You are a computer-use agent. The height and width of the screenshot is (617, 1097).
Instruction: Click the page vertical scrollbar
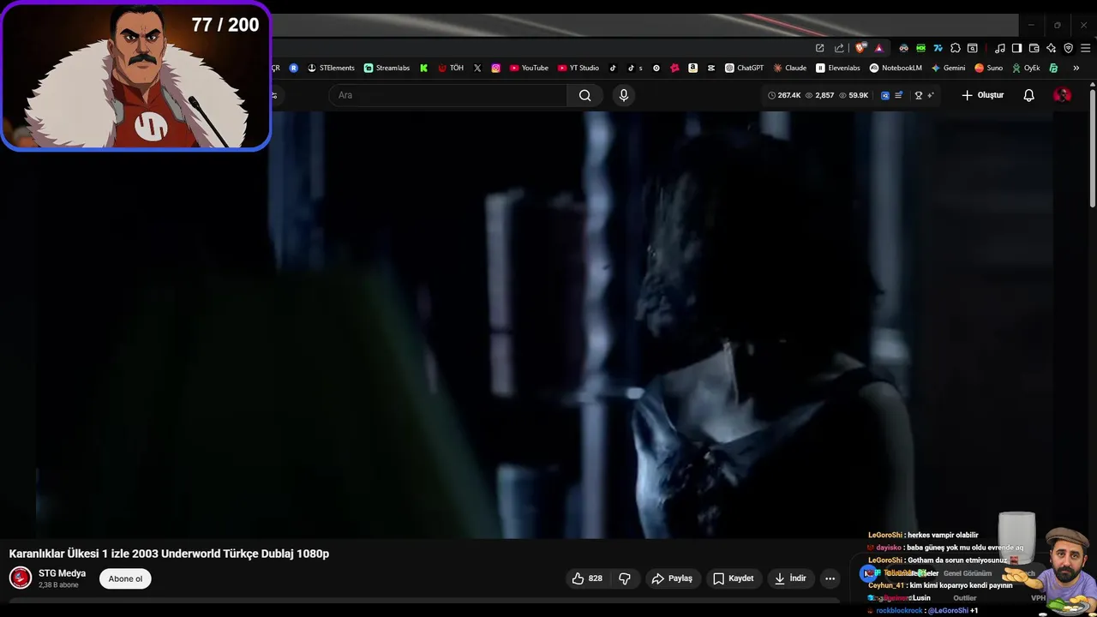coord(1093,149)
